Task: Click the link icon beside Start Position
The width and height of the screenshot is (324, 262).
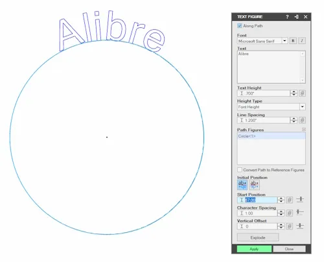Action: [x=290, y=200]
